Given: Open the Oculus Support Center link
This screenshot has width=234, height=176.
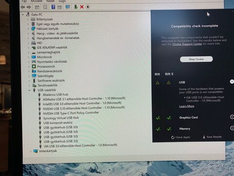Looking at the screenshot, I should coord(187,44).
